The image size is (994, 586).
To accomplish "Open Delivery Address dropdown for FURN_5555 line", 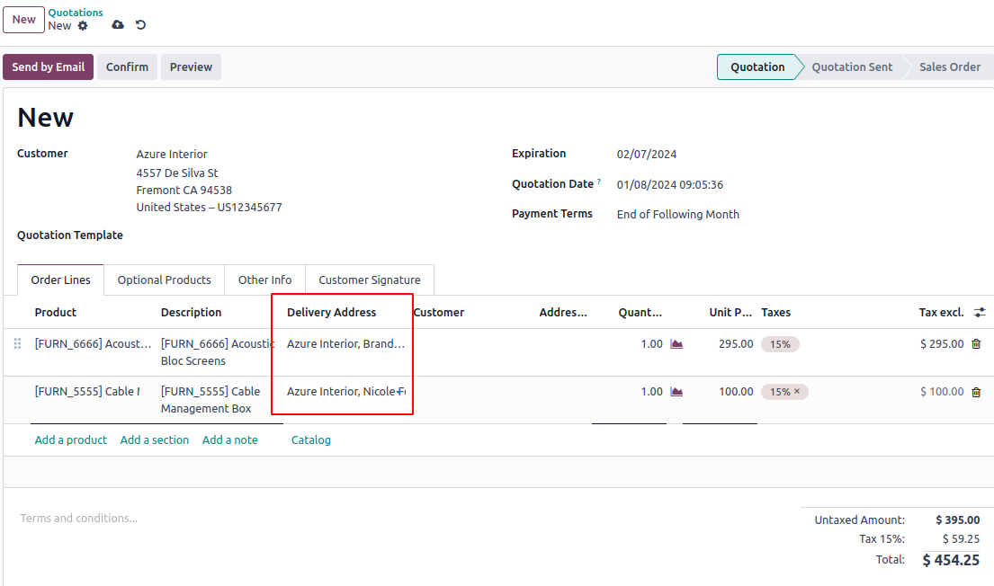I will click(345, 392).
